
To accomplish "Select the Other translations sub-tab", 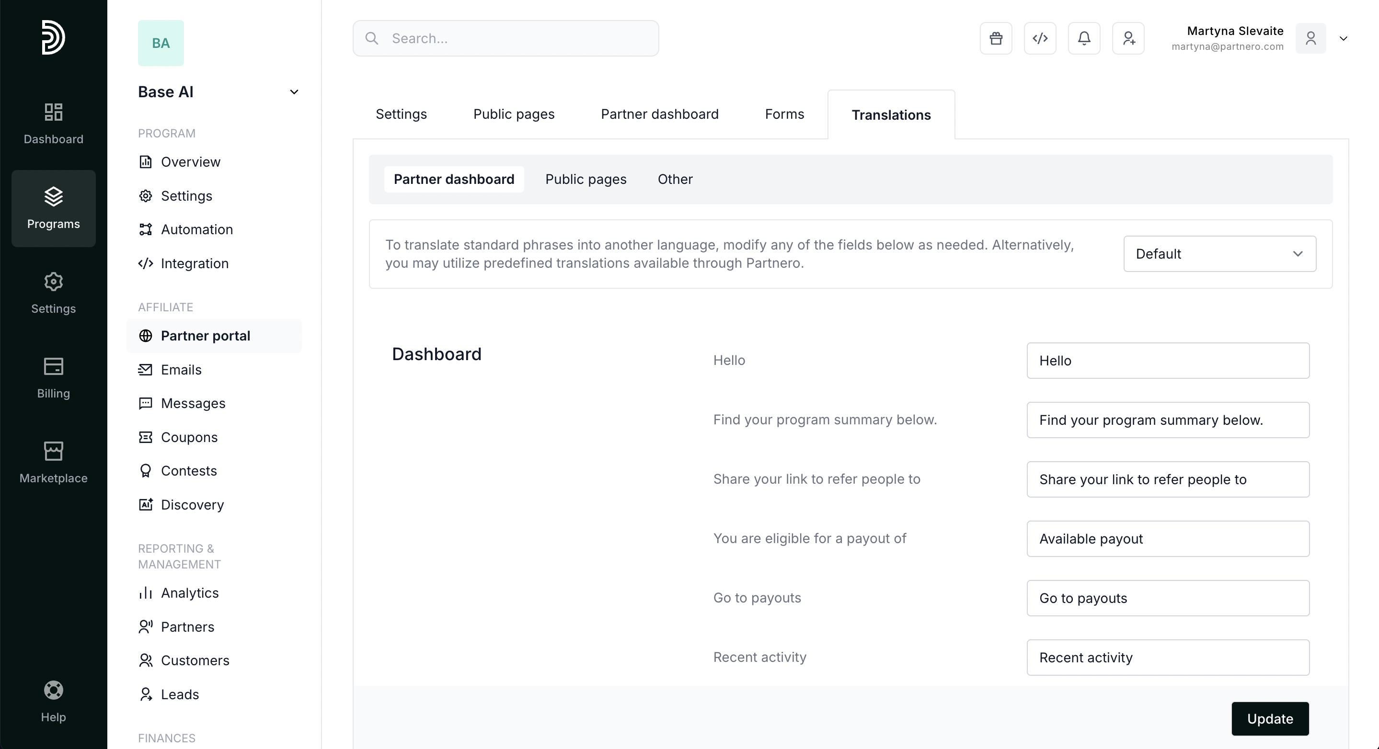I will [x=675, y=179].
